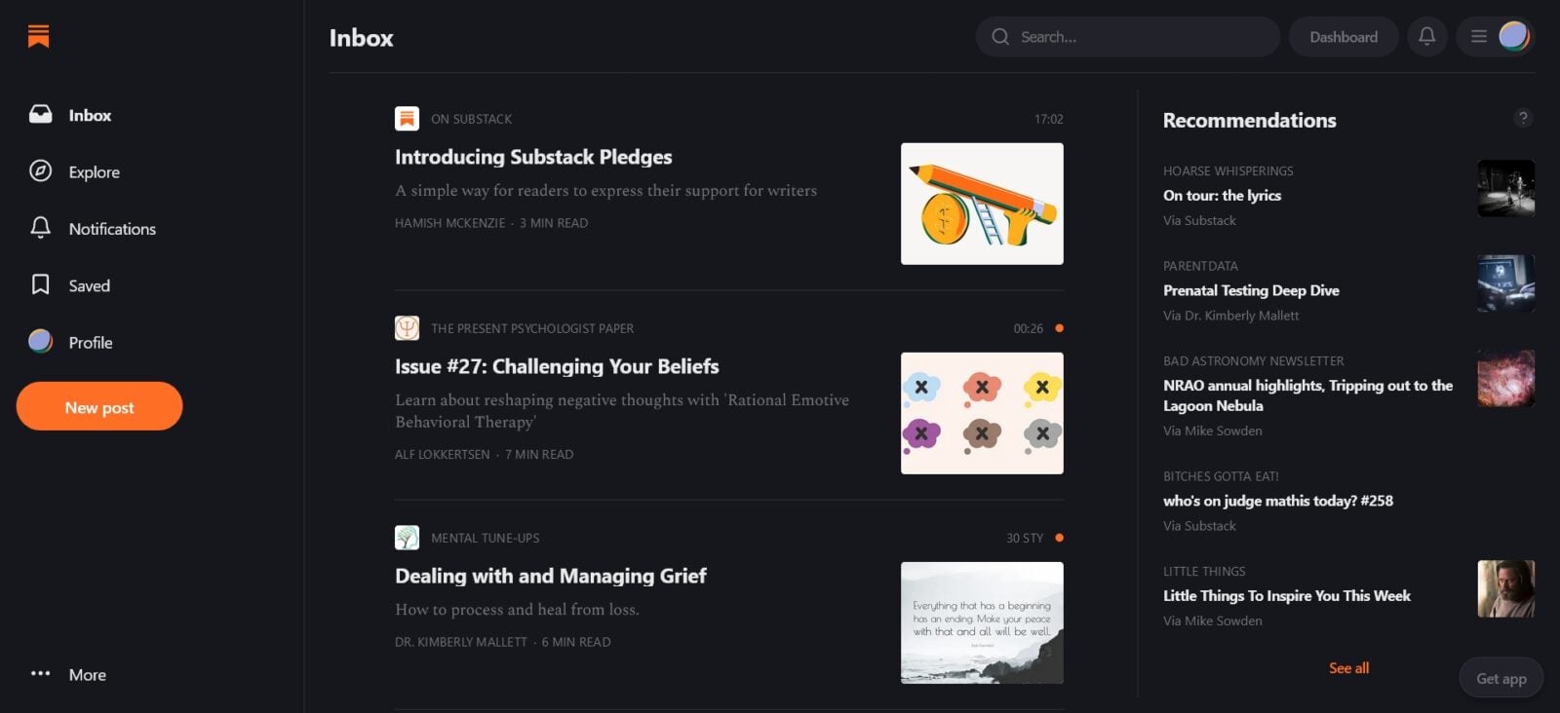
Task: Click the Get app button
Action: (1501, 678)
